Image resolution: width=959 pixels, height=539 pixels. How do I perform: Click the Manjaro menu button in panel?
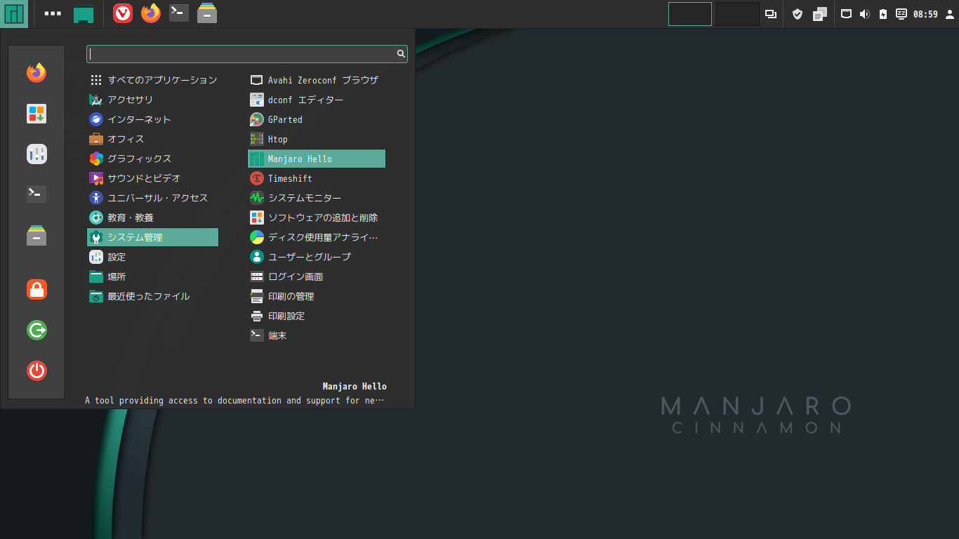pyautogui.click(x=14, y=14)
